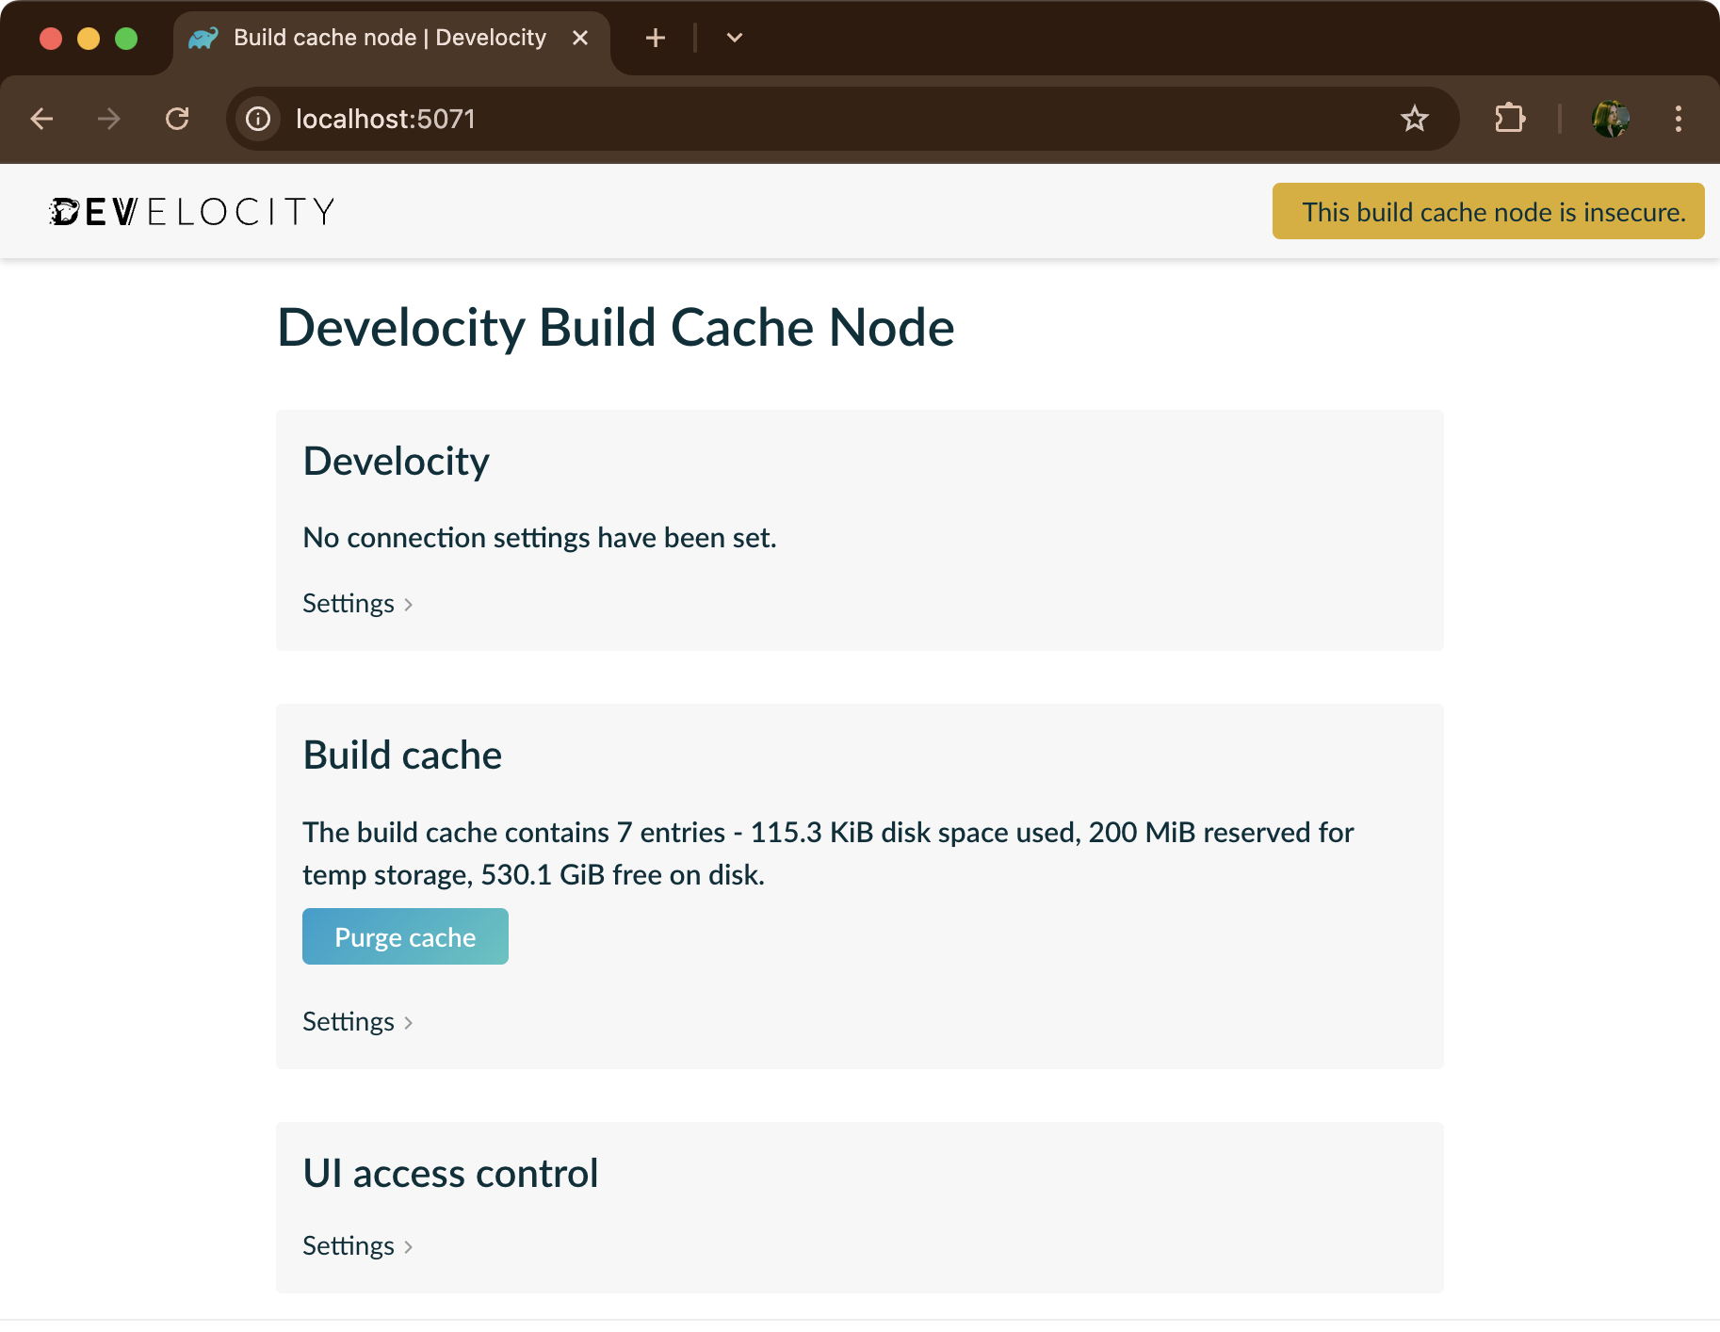Click the insecure build cache node warning

[1488, 212]
